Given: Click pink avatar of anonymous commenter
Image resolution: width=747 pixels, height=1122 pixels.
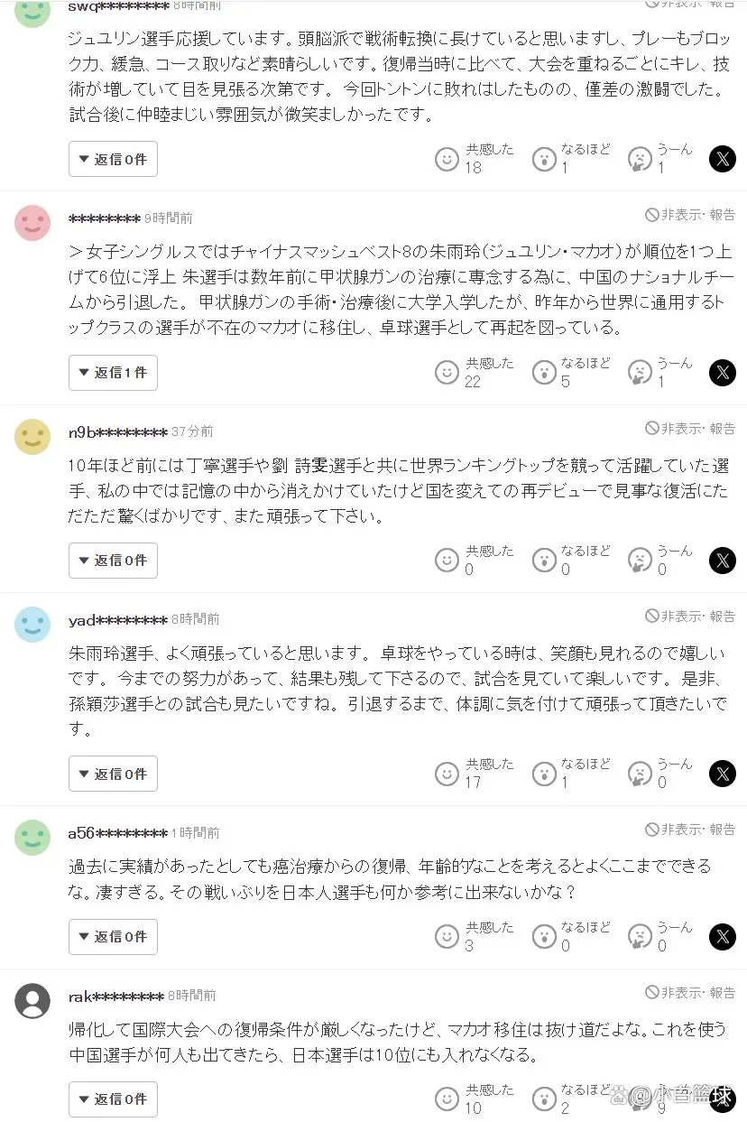Looking at the screenshot, I should [32, 223].
